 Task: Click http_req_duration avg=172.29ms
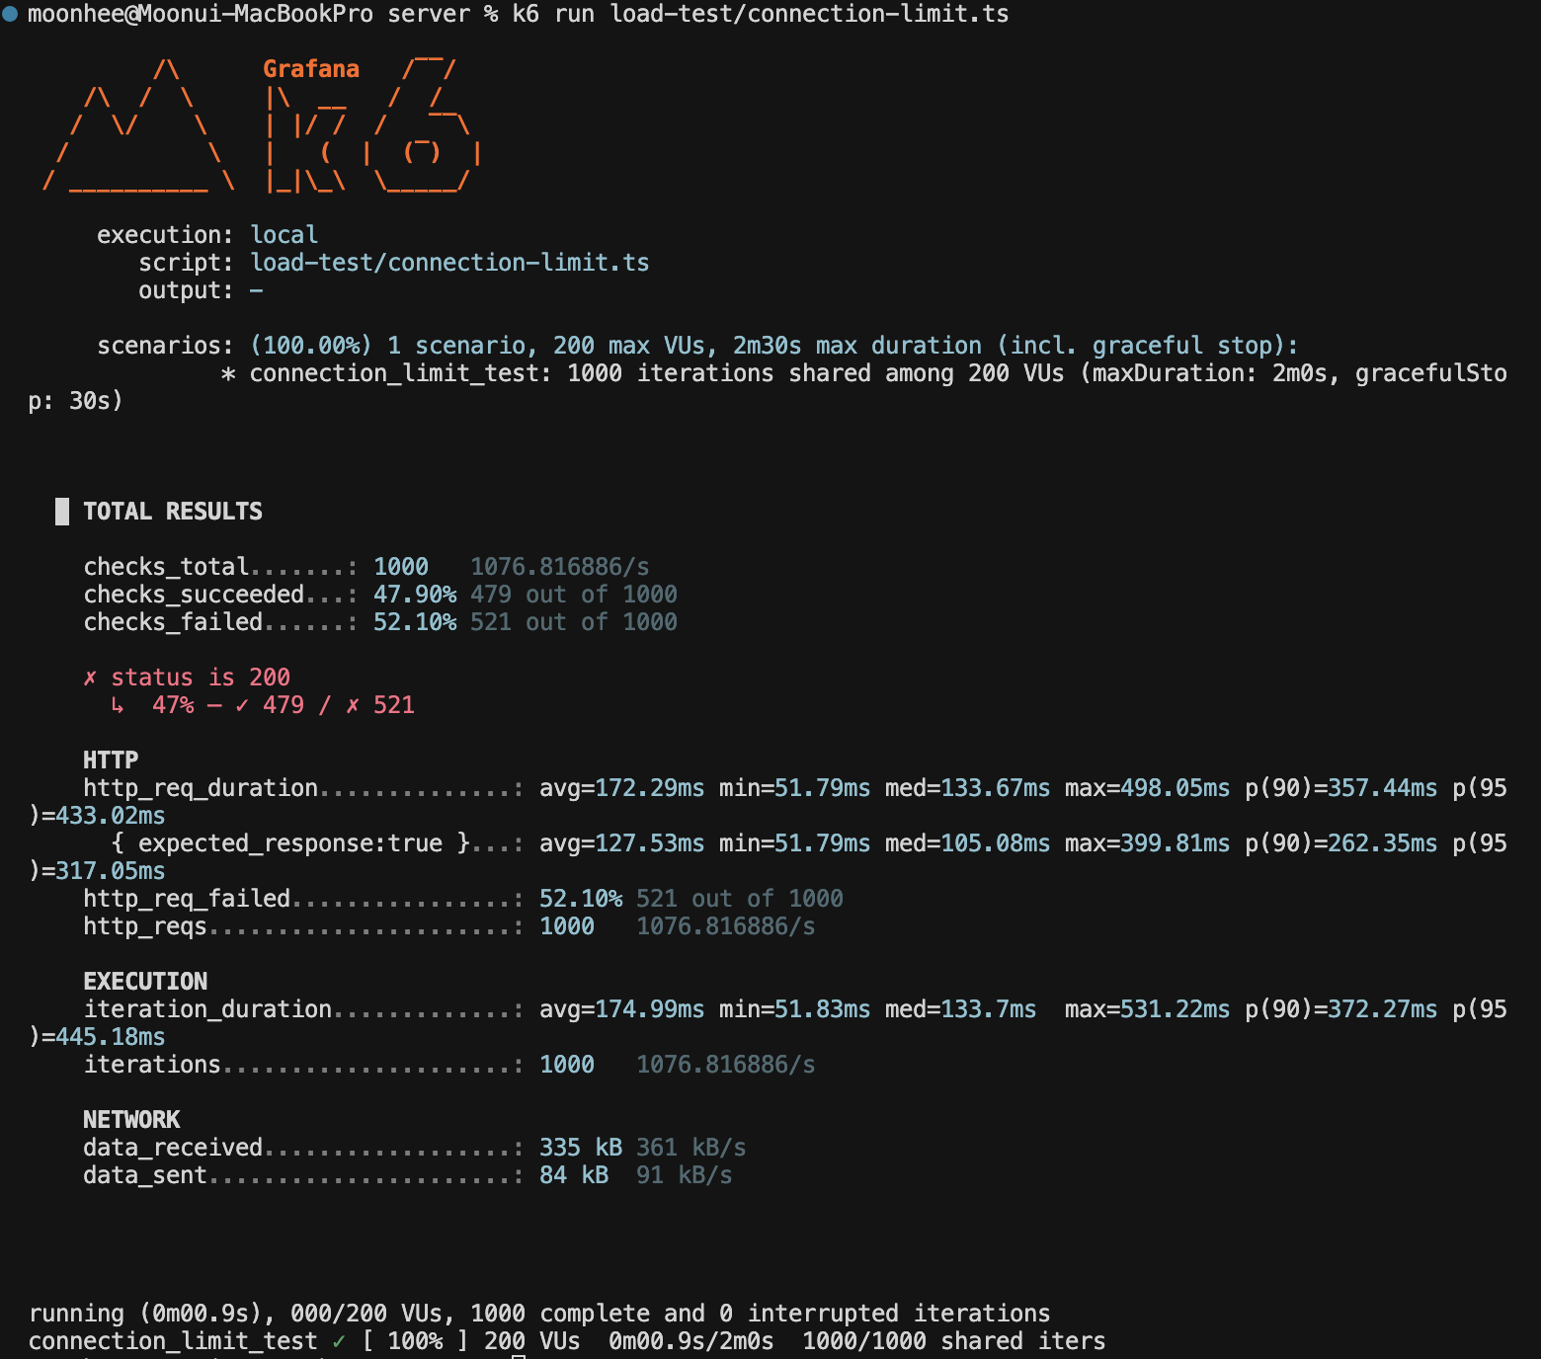[x=622, y=788]
